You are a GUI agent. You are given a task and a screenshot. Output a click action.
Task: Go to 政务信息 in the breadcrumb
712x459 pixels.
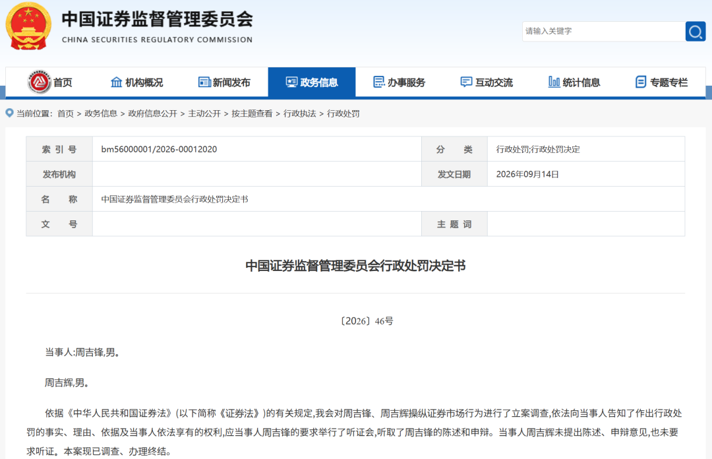(101, 113)
